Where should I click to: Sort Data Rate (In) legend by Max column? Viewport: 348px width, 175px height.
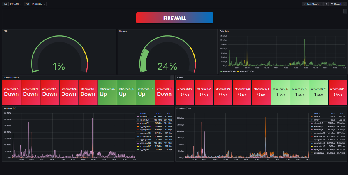[x=168, y=113]
